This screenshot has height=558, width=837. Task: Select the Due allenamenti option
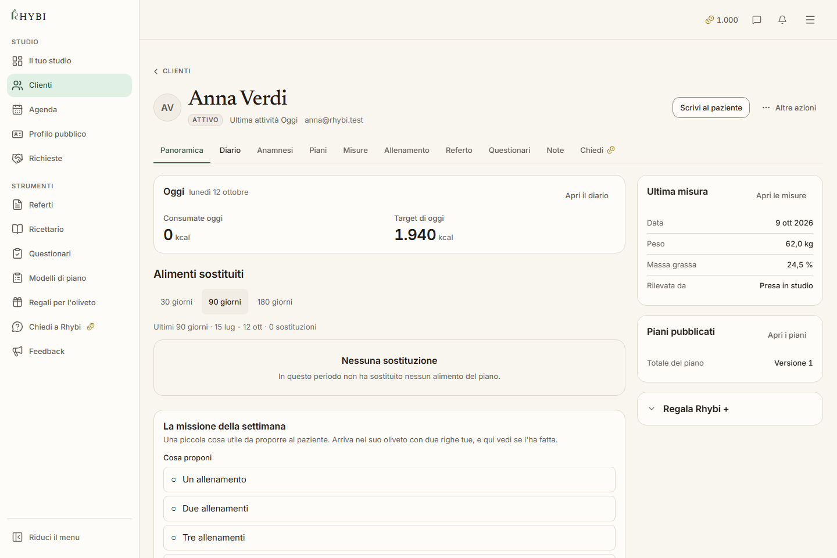click(x=389, y=509)
